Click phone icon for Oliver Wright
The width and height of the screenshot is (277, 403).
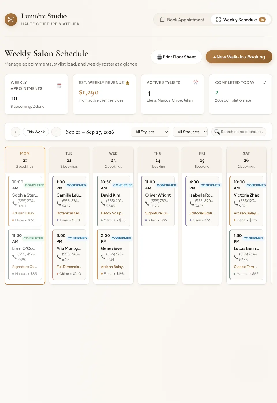click(x=147, y=203)
